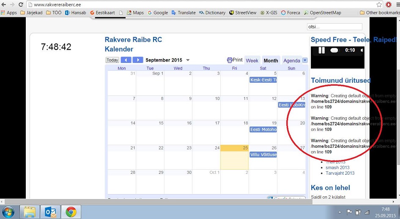
Task: Open Windows Start menu
Action: pyautogui.click(x=8, y=212)
